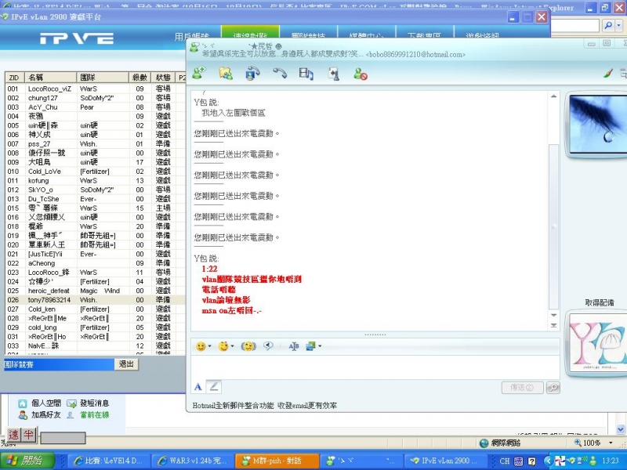Click the 退出 button in IPvE window
The image size is (627, 470).
click(x=126, y=364)
